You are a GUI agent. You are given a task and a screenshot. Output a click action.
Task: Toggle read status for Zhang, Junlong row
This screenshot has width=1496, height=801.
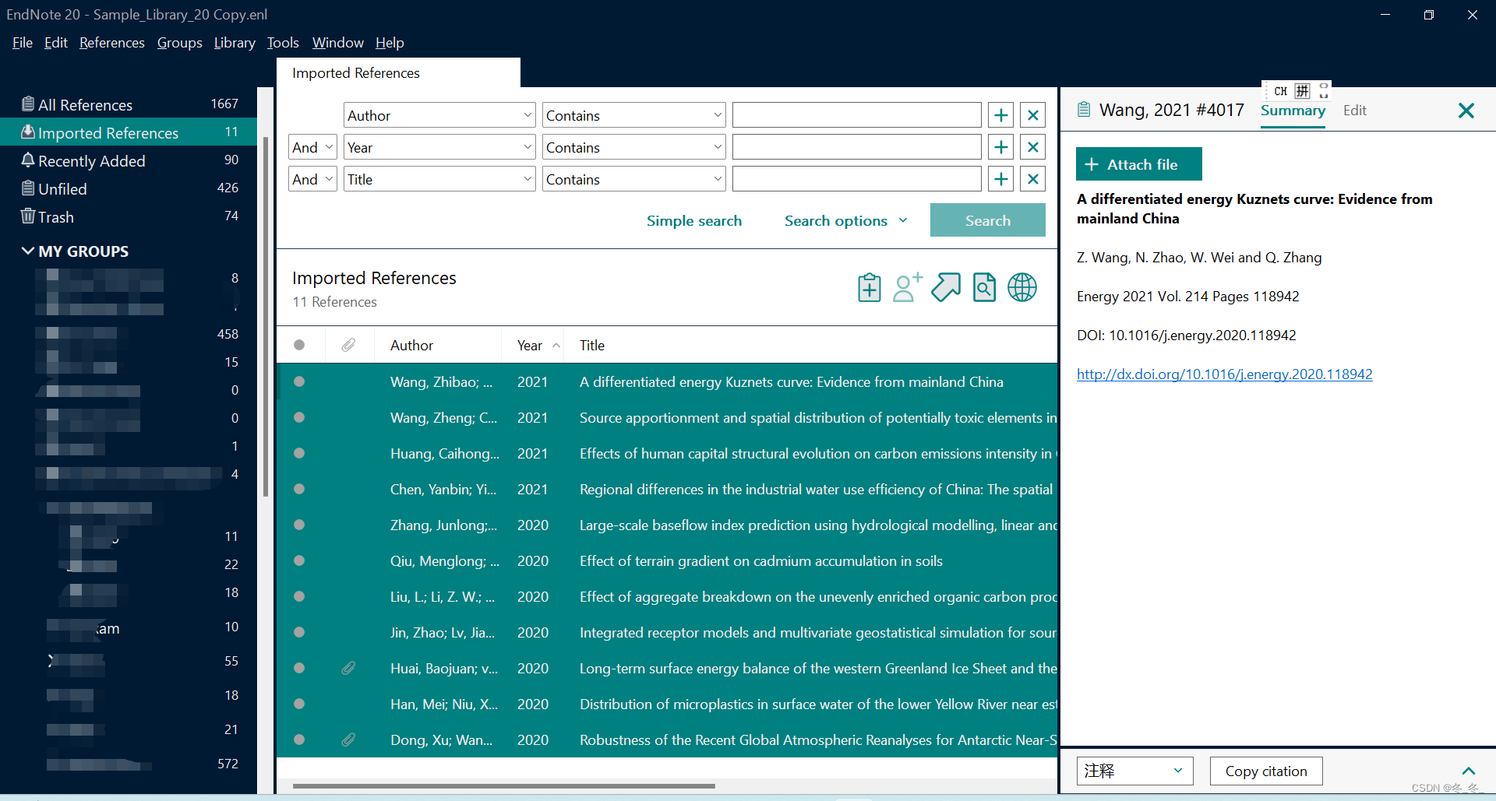(x=299, y=525)
